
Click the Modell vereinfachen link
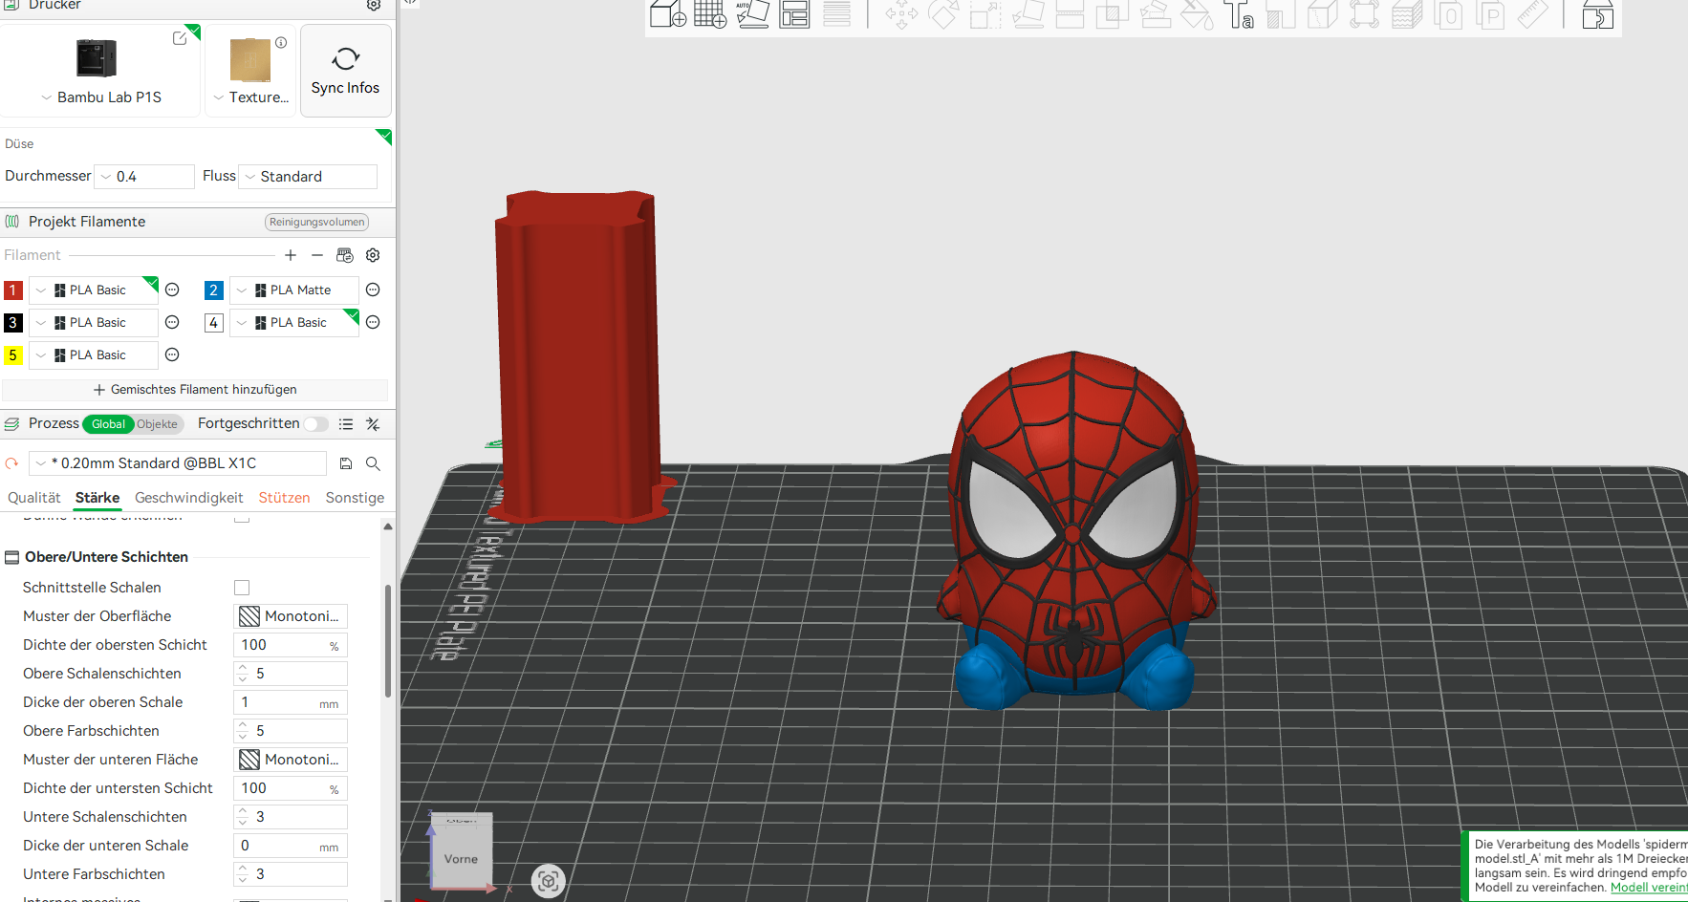[1649, 888]
